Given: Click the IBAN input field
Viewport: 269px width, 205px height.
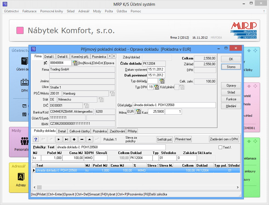Looking at the screenshot, I should [x=82, y=124].
